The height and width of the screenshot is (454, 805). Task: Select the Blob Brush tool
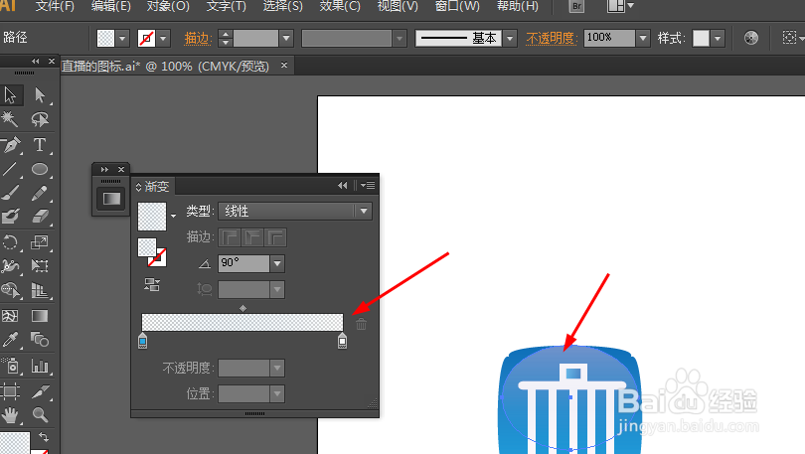pyautogui.click(x=10, y=217)
